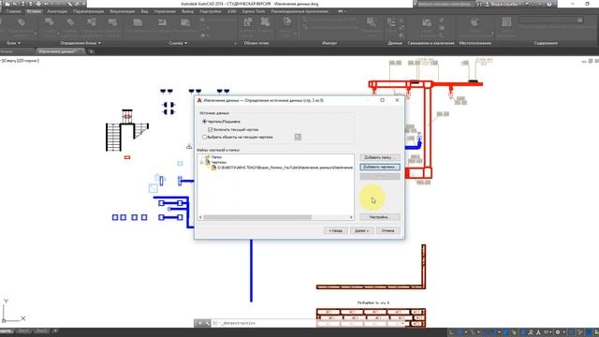This screenshot has width=599, height=337.
Task: Click the Define attributes ribbon icon
Action: [x=71, y=22]
